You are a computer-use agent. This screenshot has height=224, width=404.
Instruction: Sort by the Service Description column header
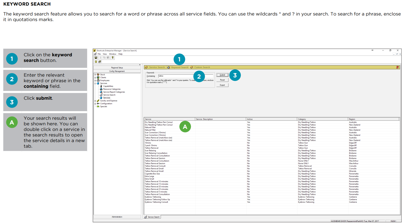tap(221, 119)
